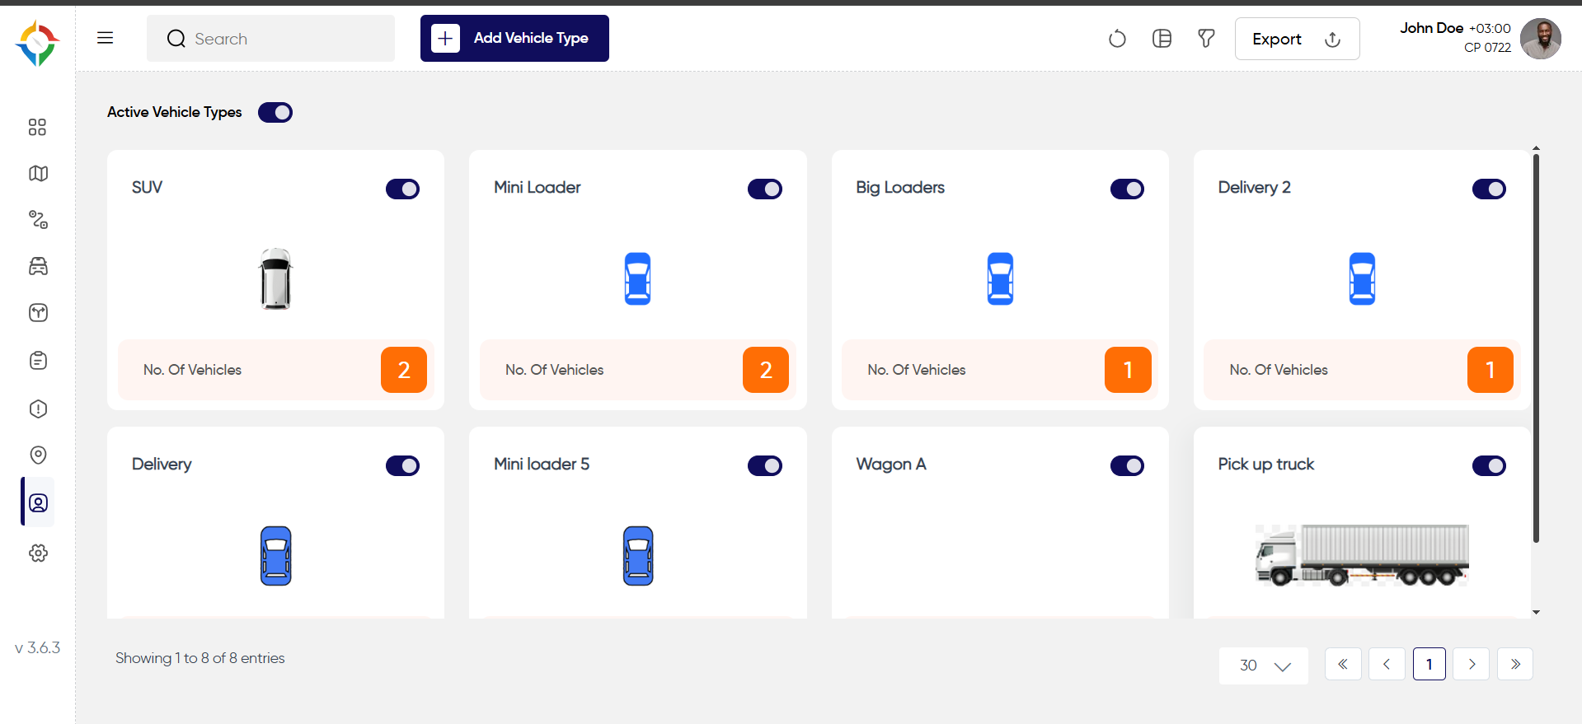Click the filter funnel icon

pyautogui.click(x=1206, y=39)
